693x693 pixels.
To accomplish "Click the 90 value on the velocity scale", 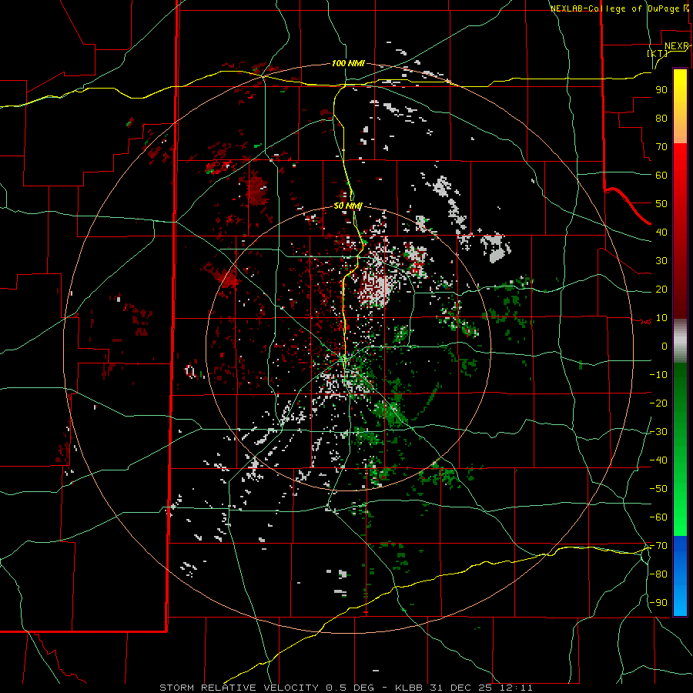I will pyautogui.click(x=661, y=90).
